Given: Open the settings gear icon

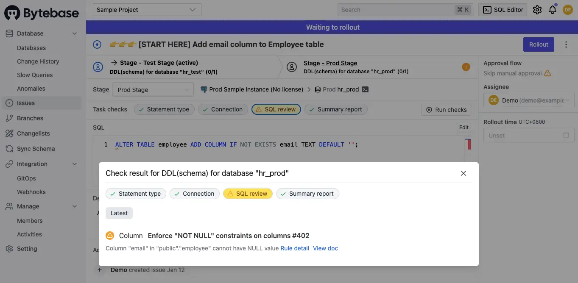Looking at the screenshot, I should point(537,9).
